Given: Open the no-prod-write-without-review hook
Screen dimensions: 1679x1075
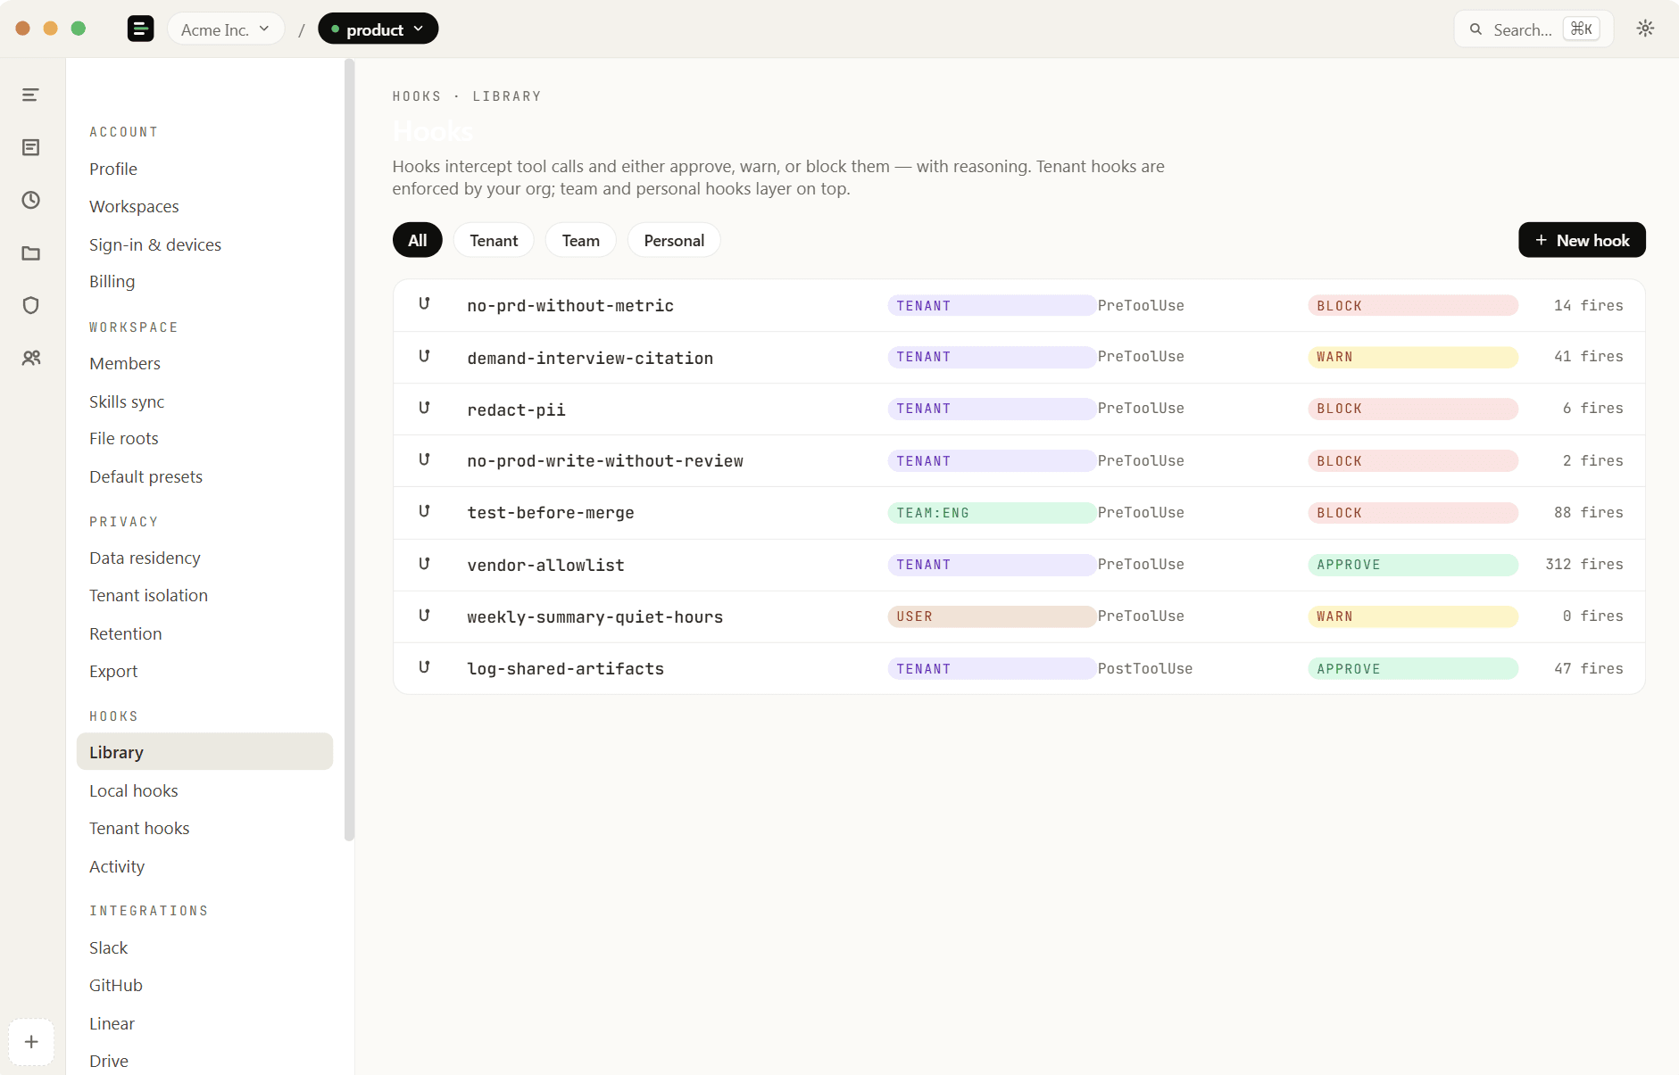Looking at the screenshot, I should pos(1018,460).
